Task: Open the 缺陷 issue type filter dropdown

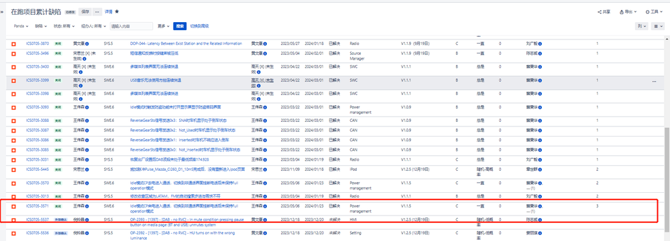Action: click(41, 26)
